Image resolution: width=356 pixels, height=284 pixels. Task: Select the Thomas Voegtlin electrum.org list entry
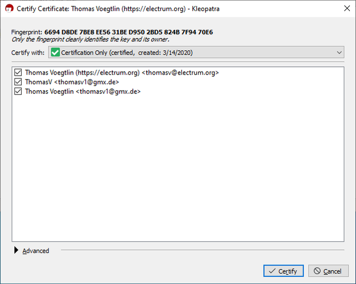(122, 72)
